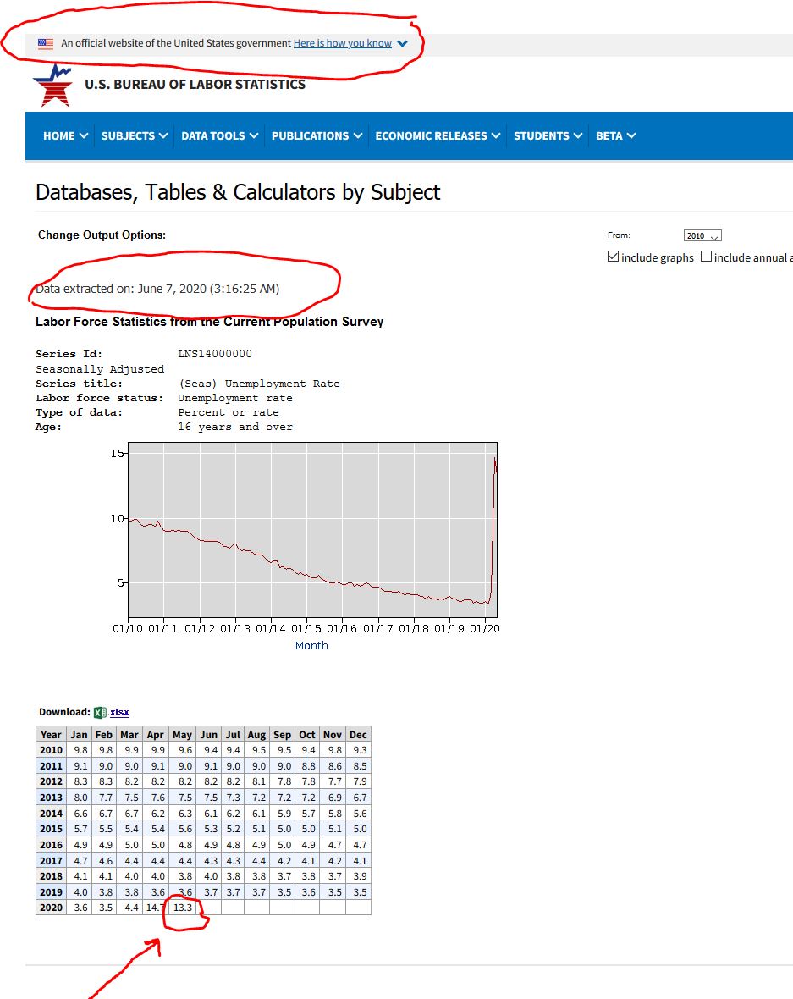Open the HOME menu
The height and width of the screenshot is (999, 793).
[x=66, y=135]
